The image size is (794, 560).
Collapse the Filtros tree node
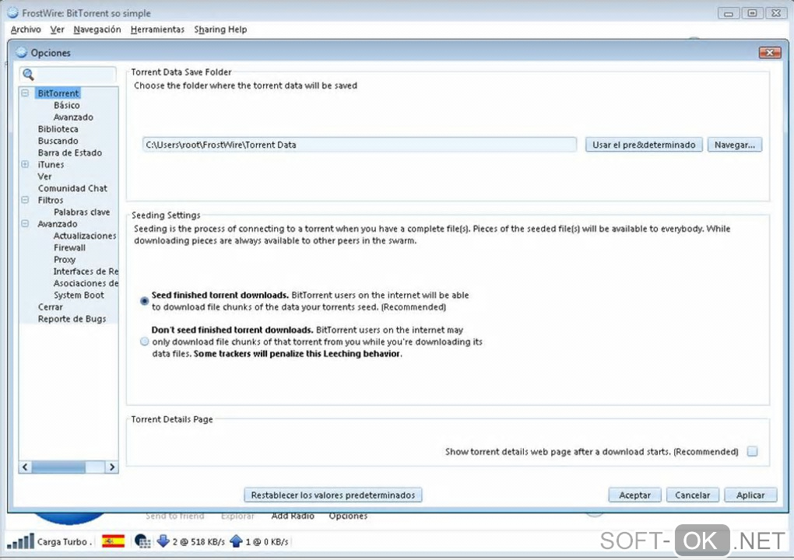coord(25,201)
